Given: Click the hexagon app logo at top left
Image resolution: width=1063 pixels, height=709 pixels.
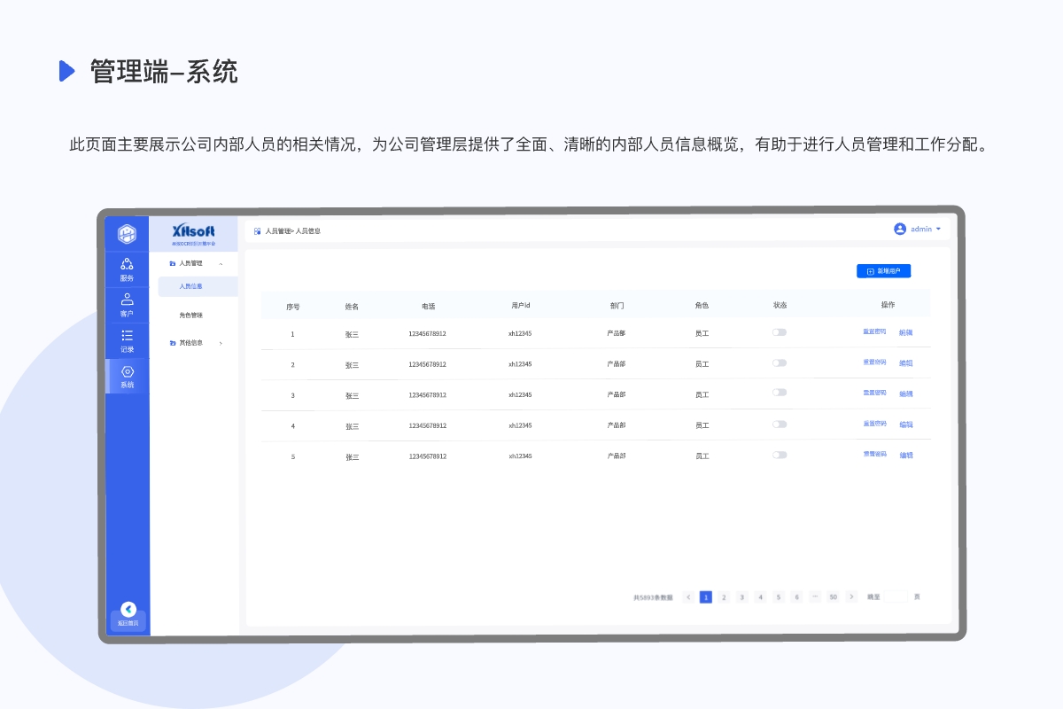Looking at the screenshot, I should [x=128, y=233].
